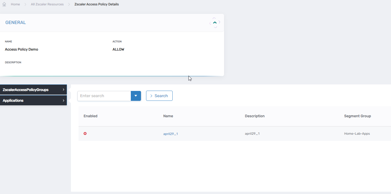The image size is (391, 194).
Task: Click the Home house icon in breadcrumb
Action: [x=4, y=5]
